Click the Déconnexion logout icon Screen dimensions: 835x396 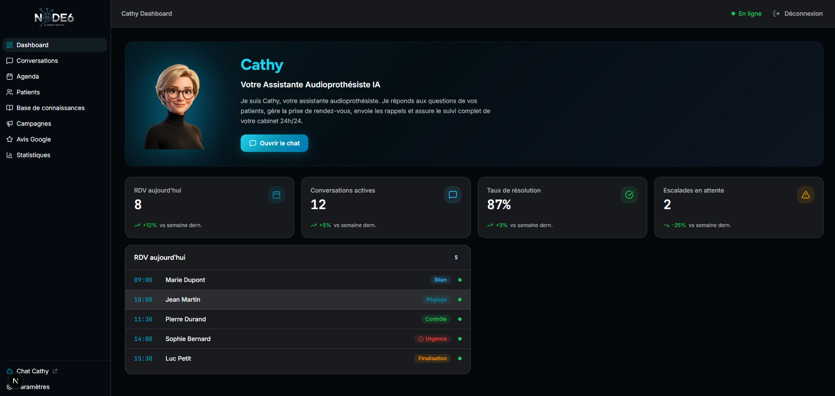(x=776, y=14)
